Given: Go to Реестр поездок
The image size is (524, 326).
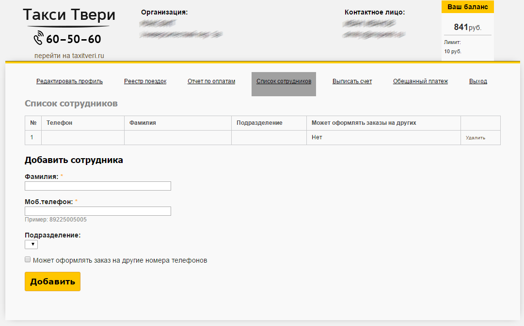Looking at the screenshot, I should (x=145, y=81).
